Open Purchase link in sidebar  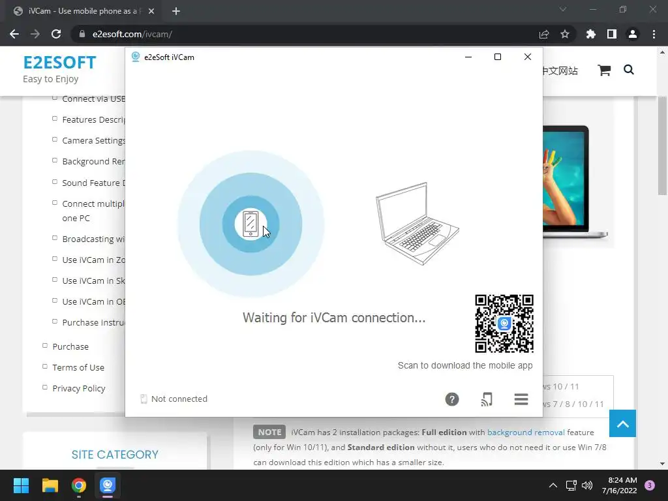click(70, 346)
